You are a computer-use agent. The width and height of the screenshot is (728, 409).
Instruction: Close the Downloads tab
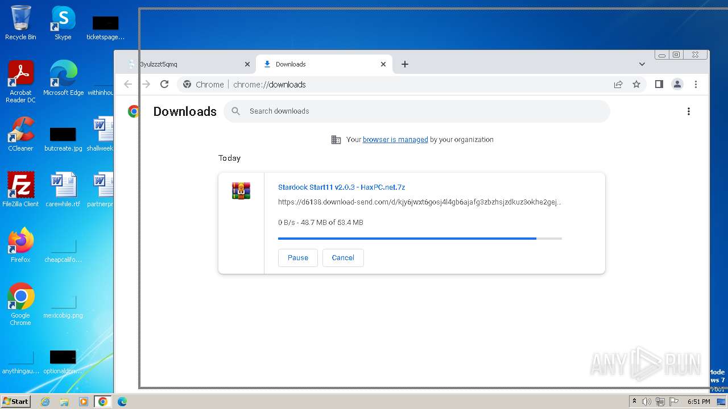[383, 64]
